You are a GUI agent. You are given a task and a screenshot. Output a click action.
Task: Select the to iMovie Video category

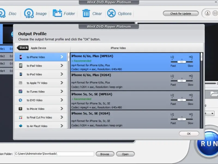(41, 109)
